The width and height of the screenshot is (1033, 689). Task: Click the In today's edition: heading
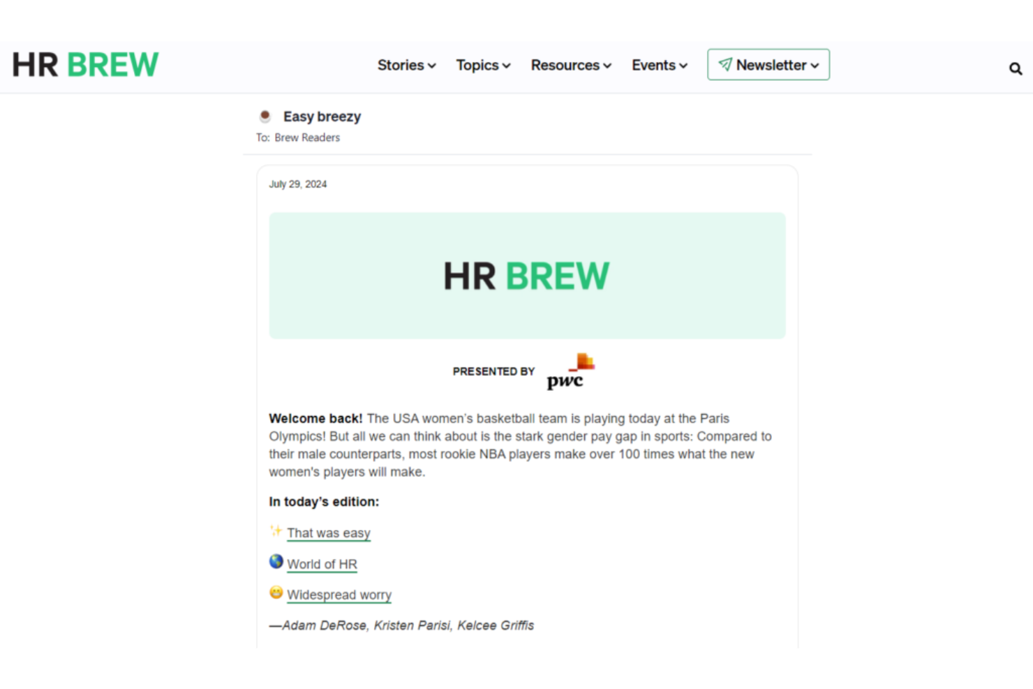(324, 502)
